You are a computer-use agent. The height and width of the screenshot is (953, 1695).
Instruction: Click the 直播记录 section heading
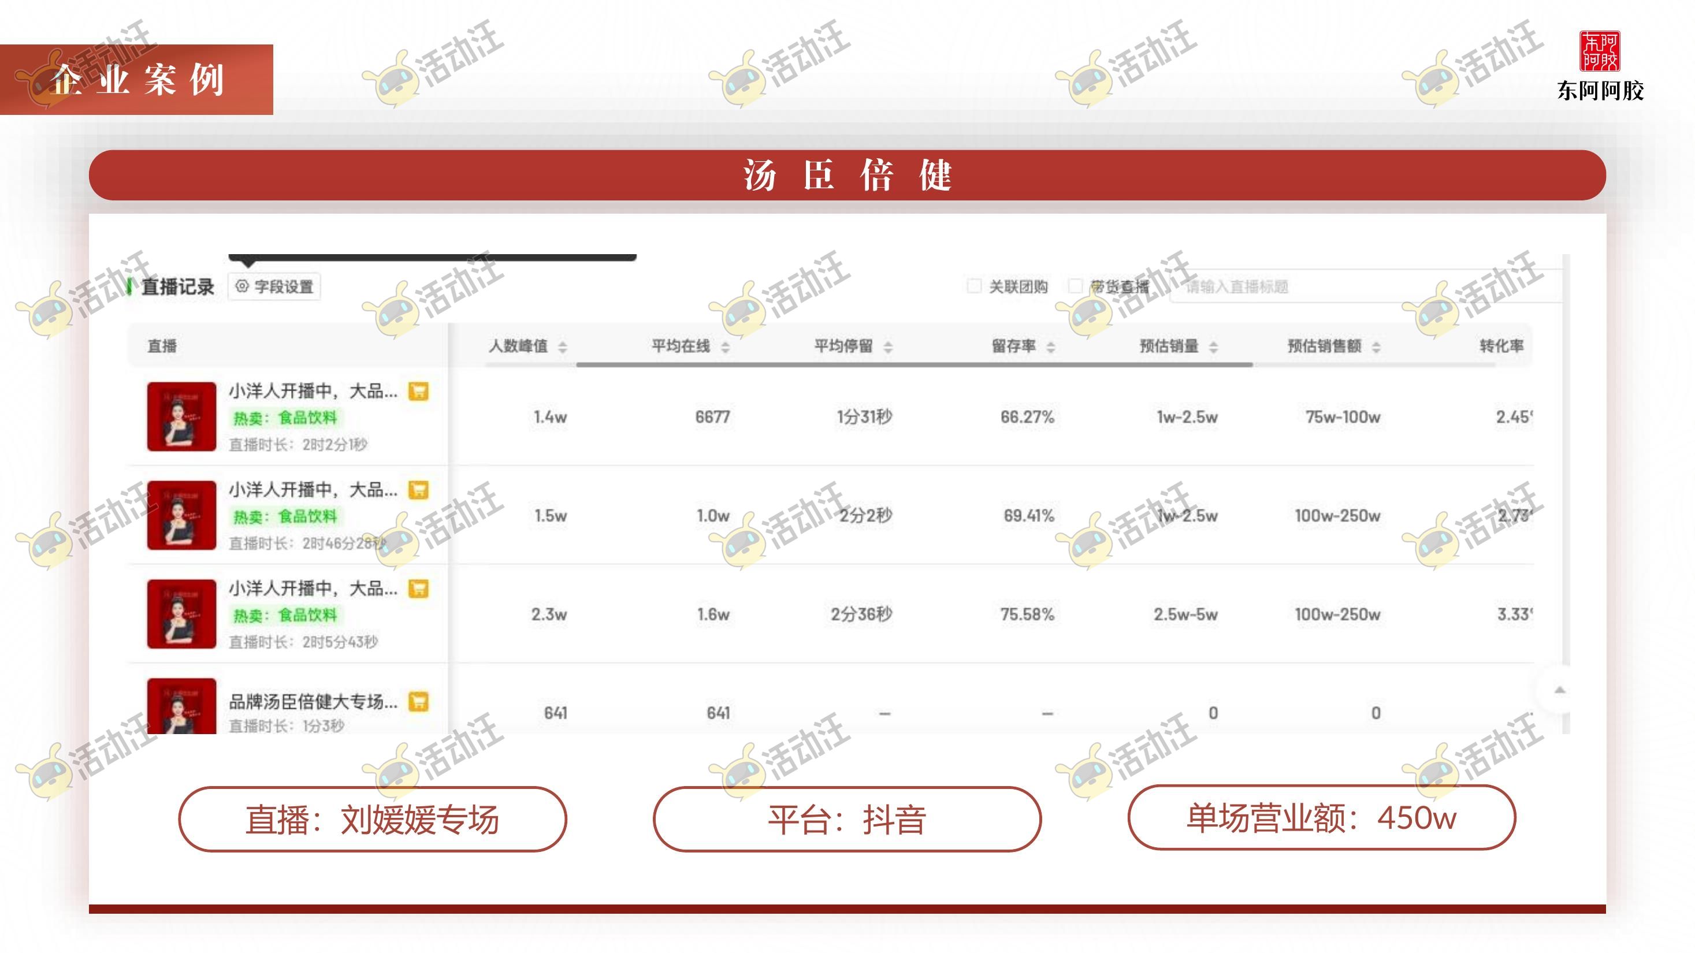(x=178, y=286)
